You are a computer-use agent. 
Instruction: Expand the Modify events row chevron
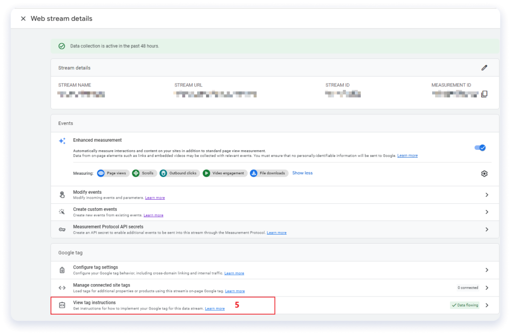click(487, 194)
